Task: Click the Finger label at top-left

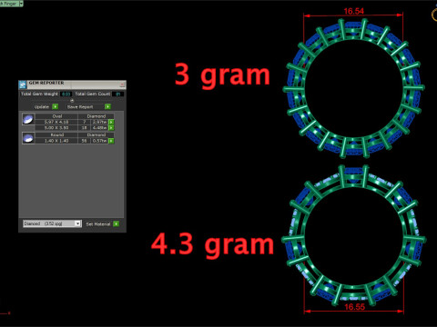Action: coord(9,4)
